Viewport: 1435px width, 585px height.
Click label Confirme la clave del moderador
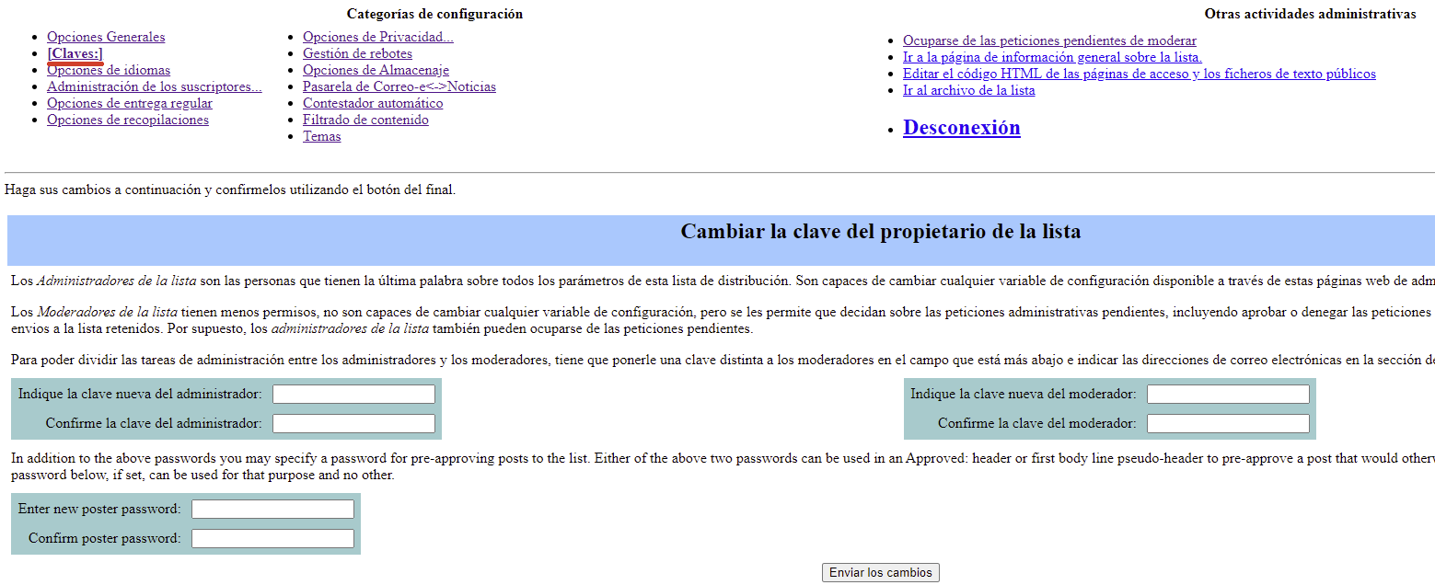click(1037, 423)
